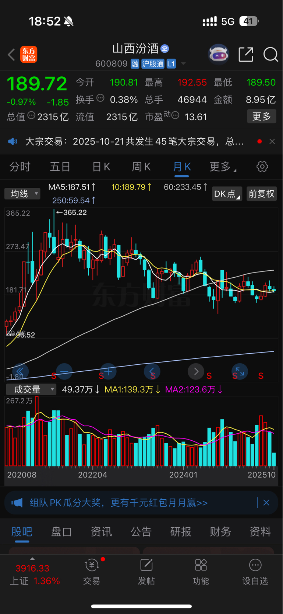Switch to 财务 tab
The height and width of the screenshot is (614, 283).
click(x=220, y=531)
